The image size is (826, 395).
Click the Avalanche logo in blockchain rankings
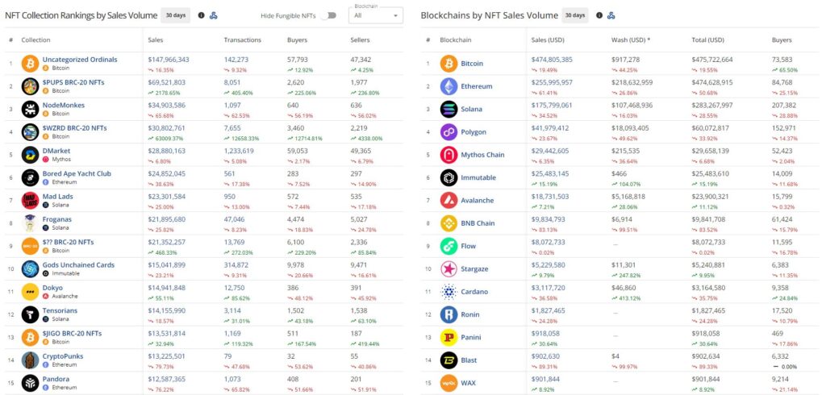pyautogui.click(x=449, y=200)
